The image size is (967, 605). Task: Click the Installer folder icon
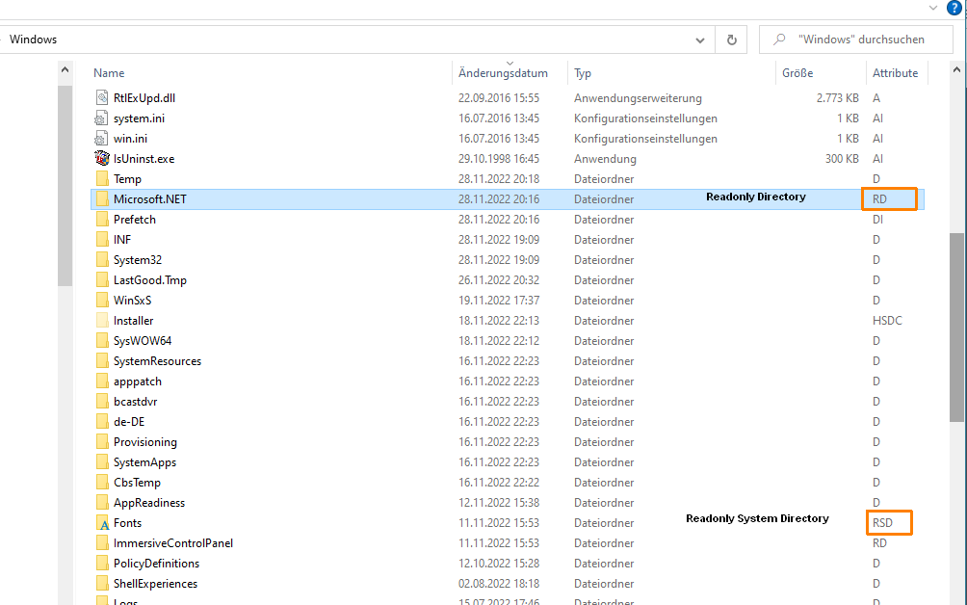tap(103, 321)
